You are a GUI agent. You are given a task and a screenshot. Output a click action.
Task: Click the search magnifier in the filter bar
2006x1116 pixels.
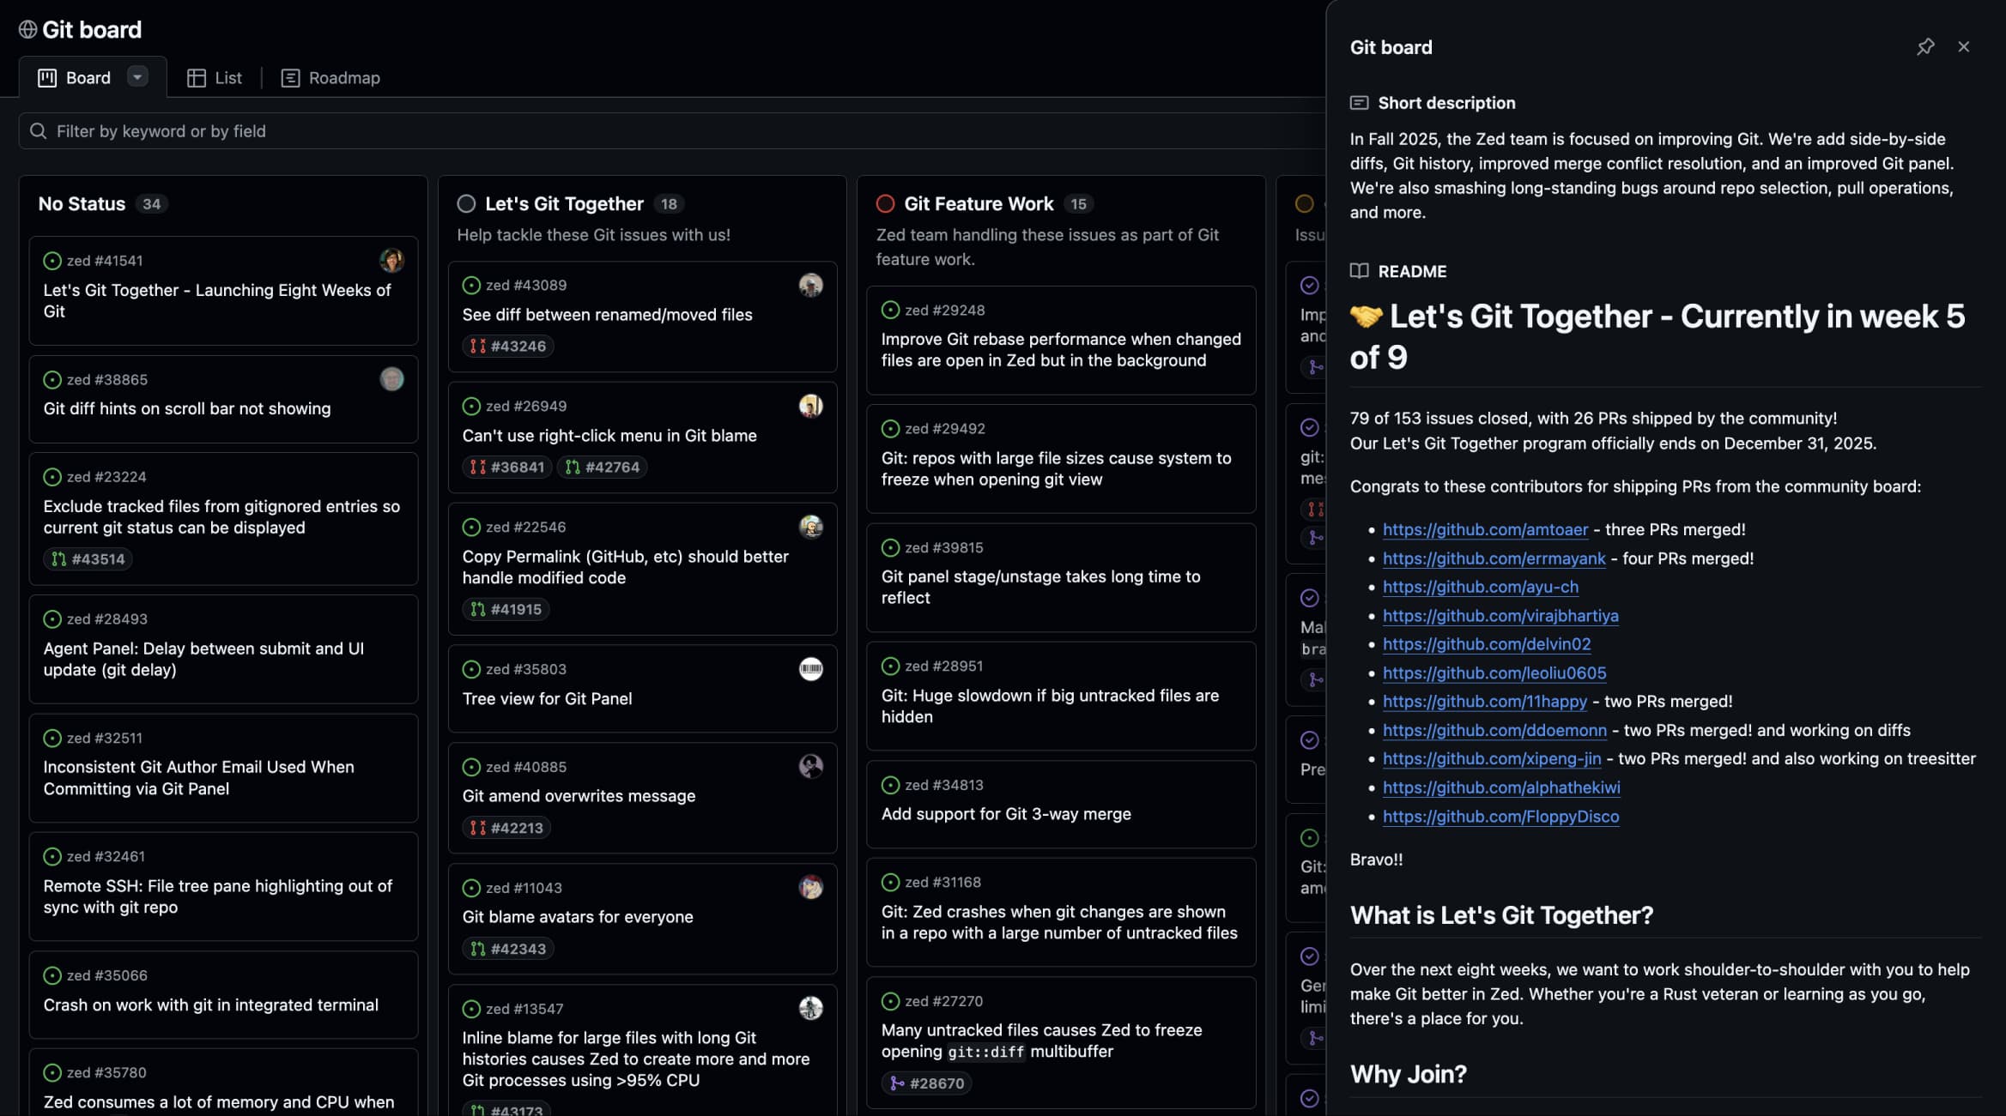[38, 130]
